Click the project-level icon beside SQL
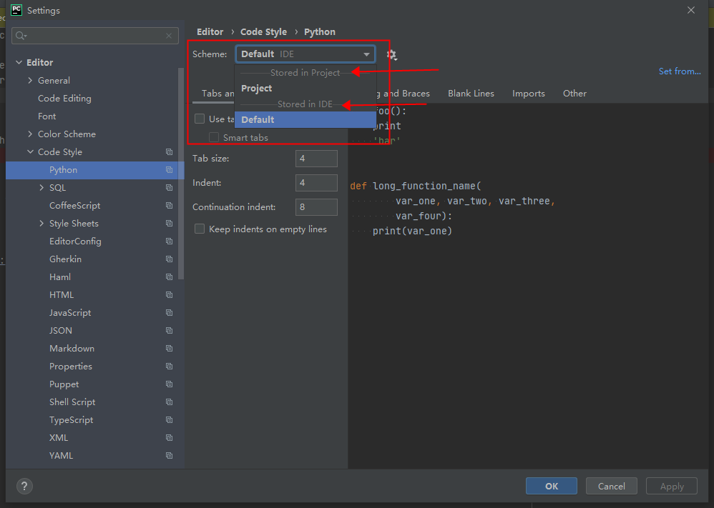 [x=169, y=188]
